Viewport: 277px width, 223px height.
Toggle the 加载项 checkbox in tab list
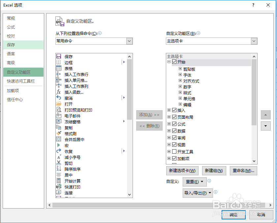point(174,159)
